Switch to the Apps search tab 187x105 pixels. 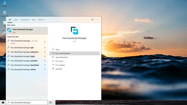16,20
